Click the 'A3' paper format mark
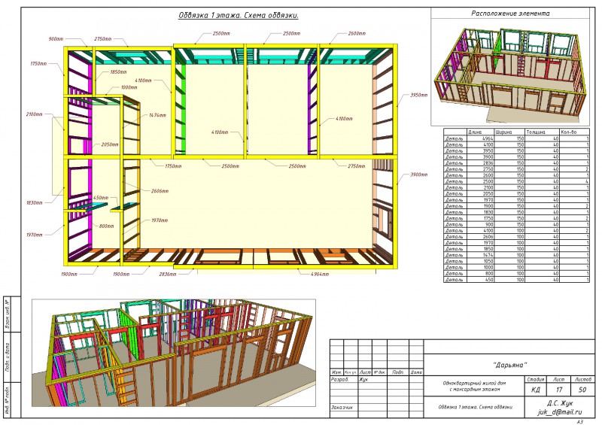Screen dimensions: 602x425 [x=579, y=421]
